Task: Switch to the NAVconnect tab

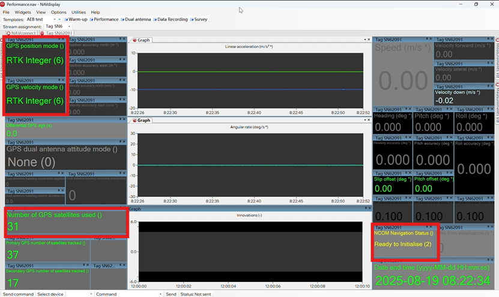Action: tap(21, 33)
